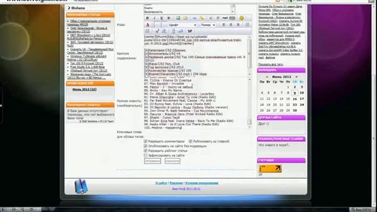Open the yellow smiley emoticon picker
Screen dimensions: 377x212
coord(242,18)
